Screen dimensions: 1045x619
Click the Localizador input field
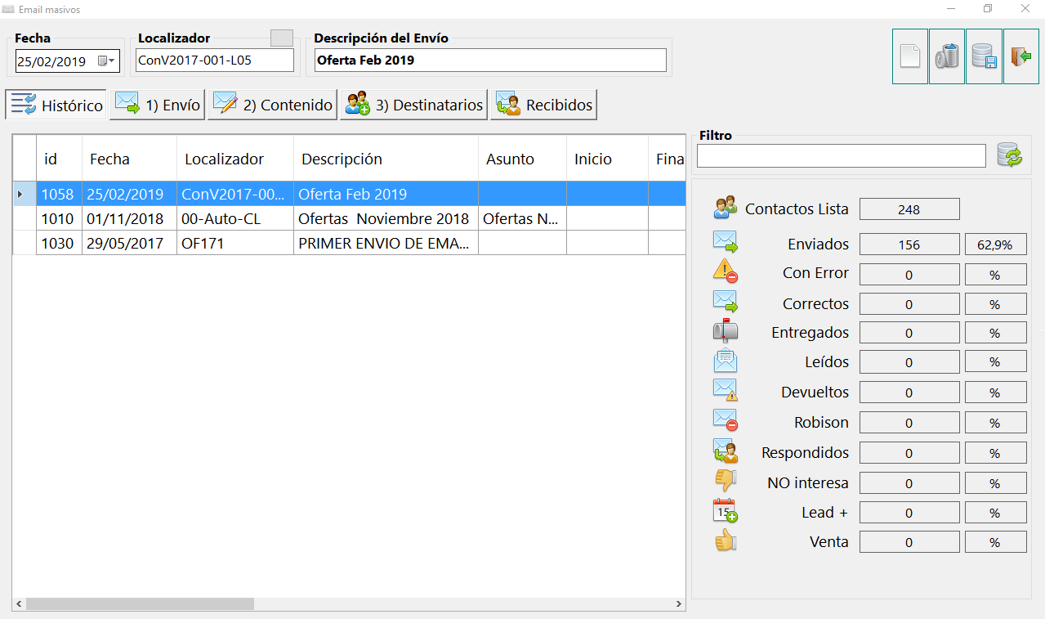(215, 61)
